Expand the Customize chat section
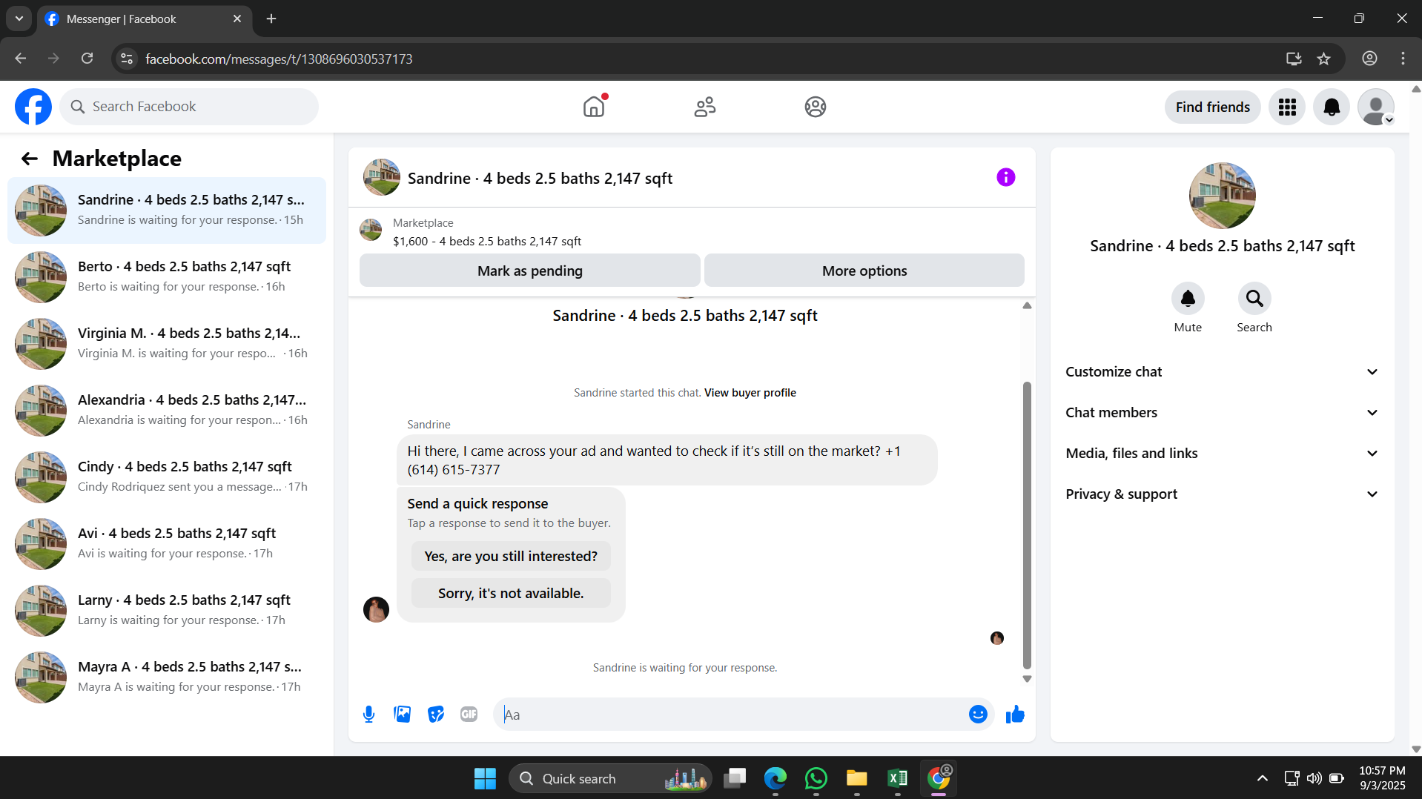1422x799 pixels. pyautogui.click(x=1222, y=371)
